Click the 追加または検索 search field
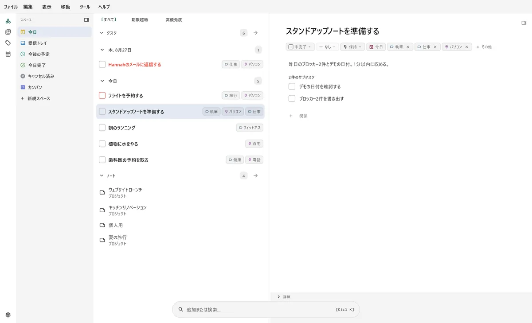 [266, 310]
